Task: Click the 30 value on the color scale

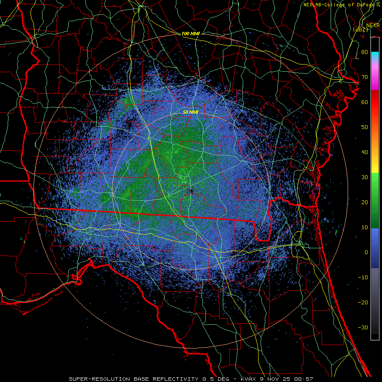Action: pyautogui.click(x=365, y=177)
